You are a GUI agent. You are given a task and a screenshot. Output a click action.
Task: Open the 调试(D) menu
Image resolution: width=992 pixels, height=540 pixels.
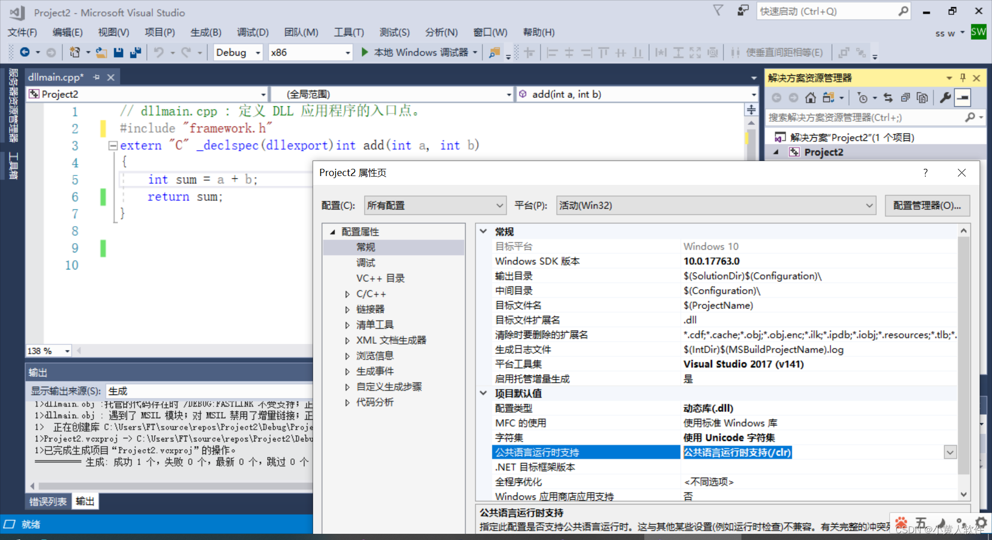tap(253, 33)
